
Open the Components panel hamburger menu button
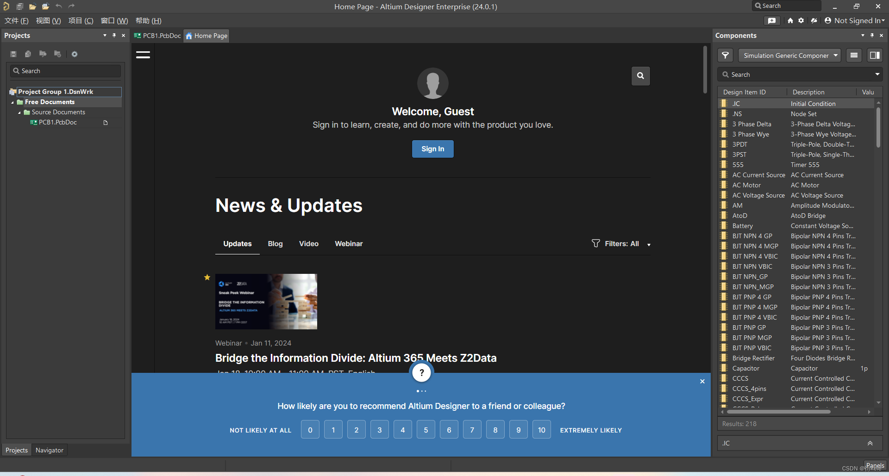click(854, 56)
